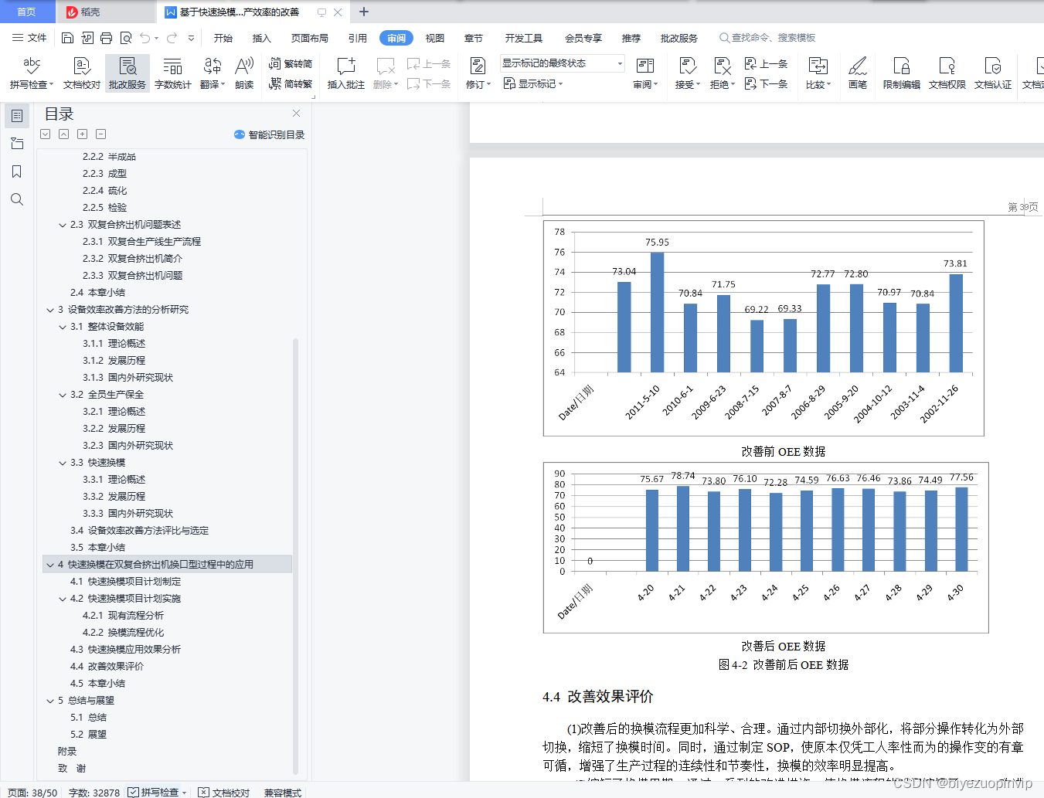
Task: Collapse section 3.2 全员生产保全
Action: [x=63, y=395]
